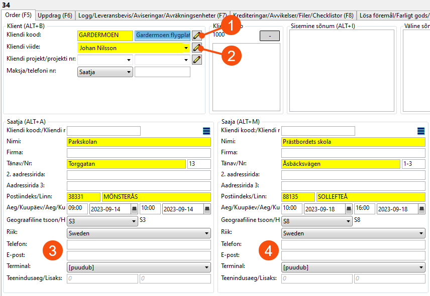Open Saaja Geograafiline tsoon S8 dropdown
Viewport: 430px width, 296px height.
tap(349, 221)
